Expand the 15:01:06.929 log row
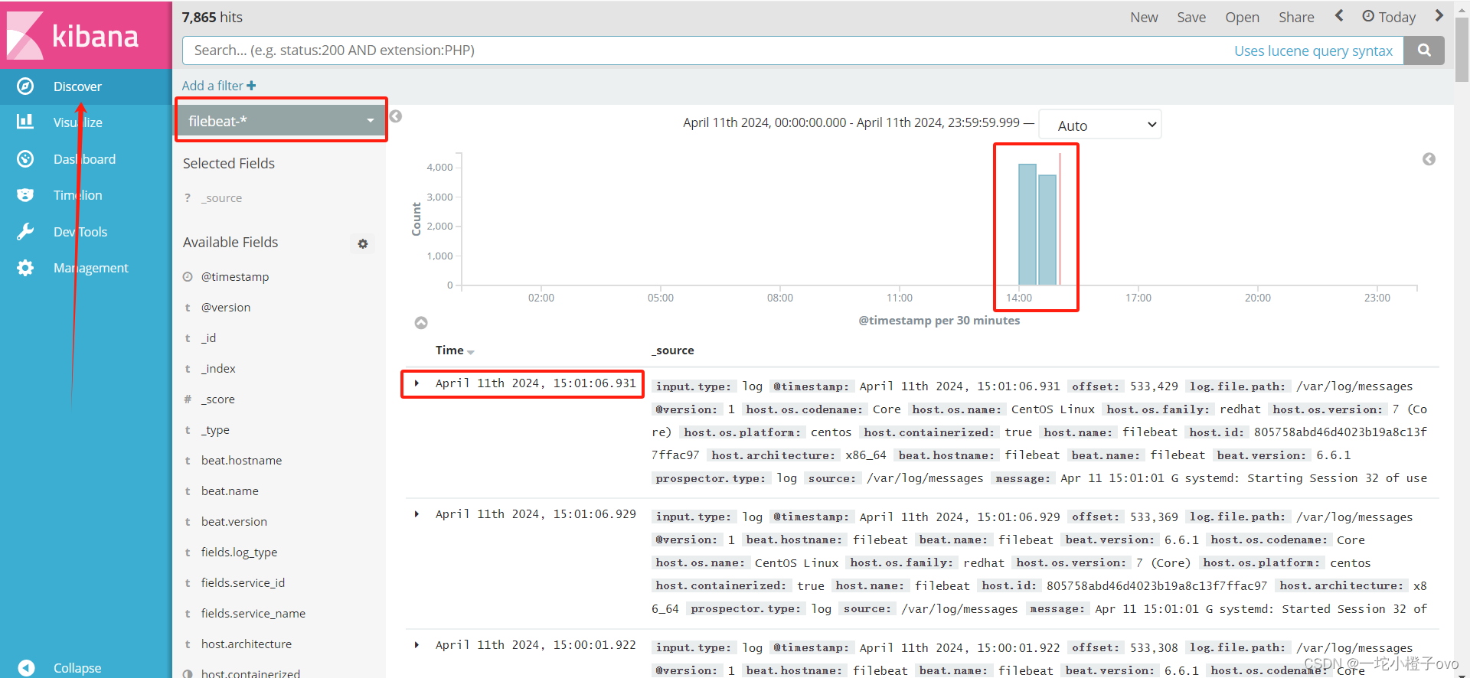1470x678 pixels. pyautogui.click(x=416, y=514)
